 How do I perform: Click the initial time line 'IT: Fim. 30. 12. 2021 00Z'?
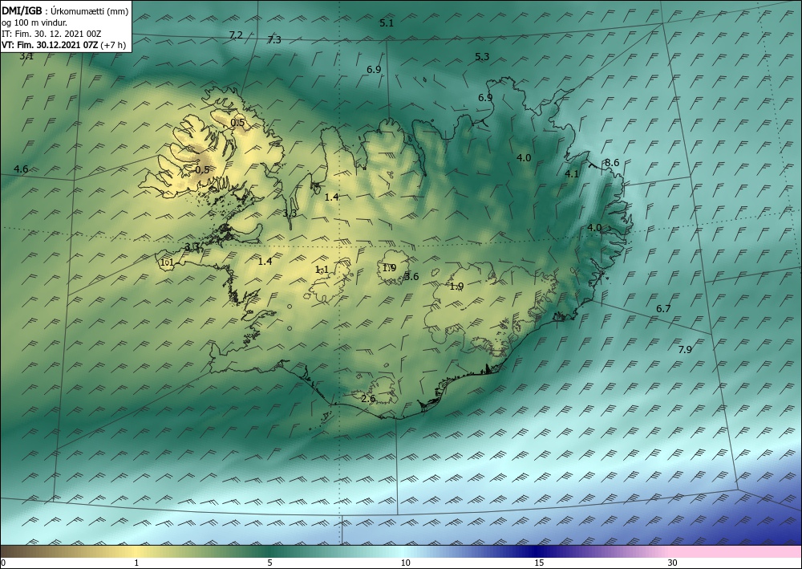click(51, 34)
